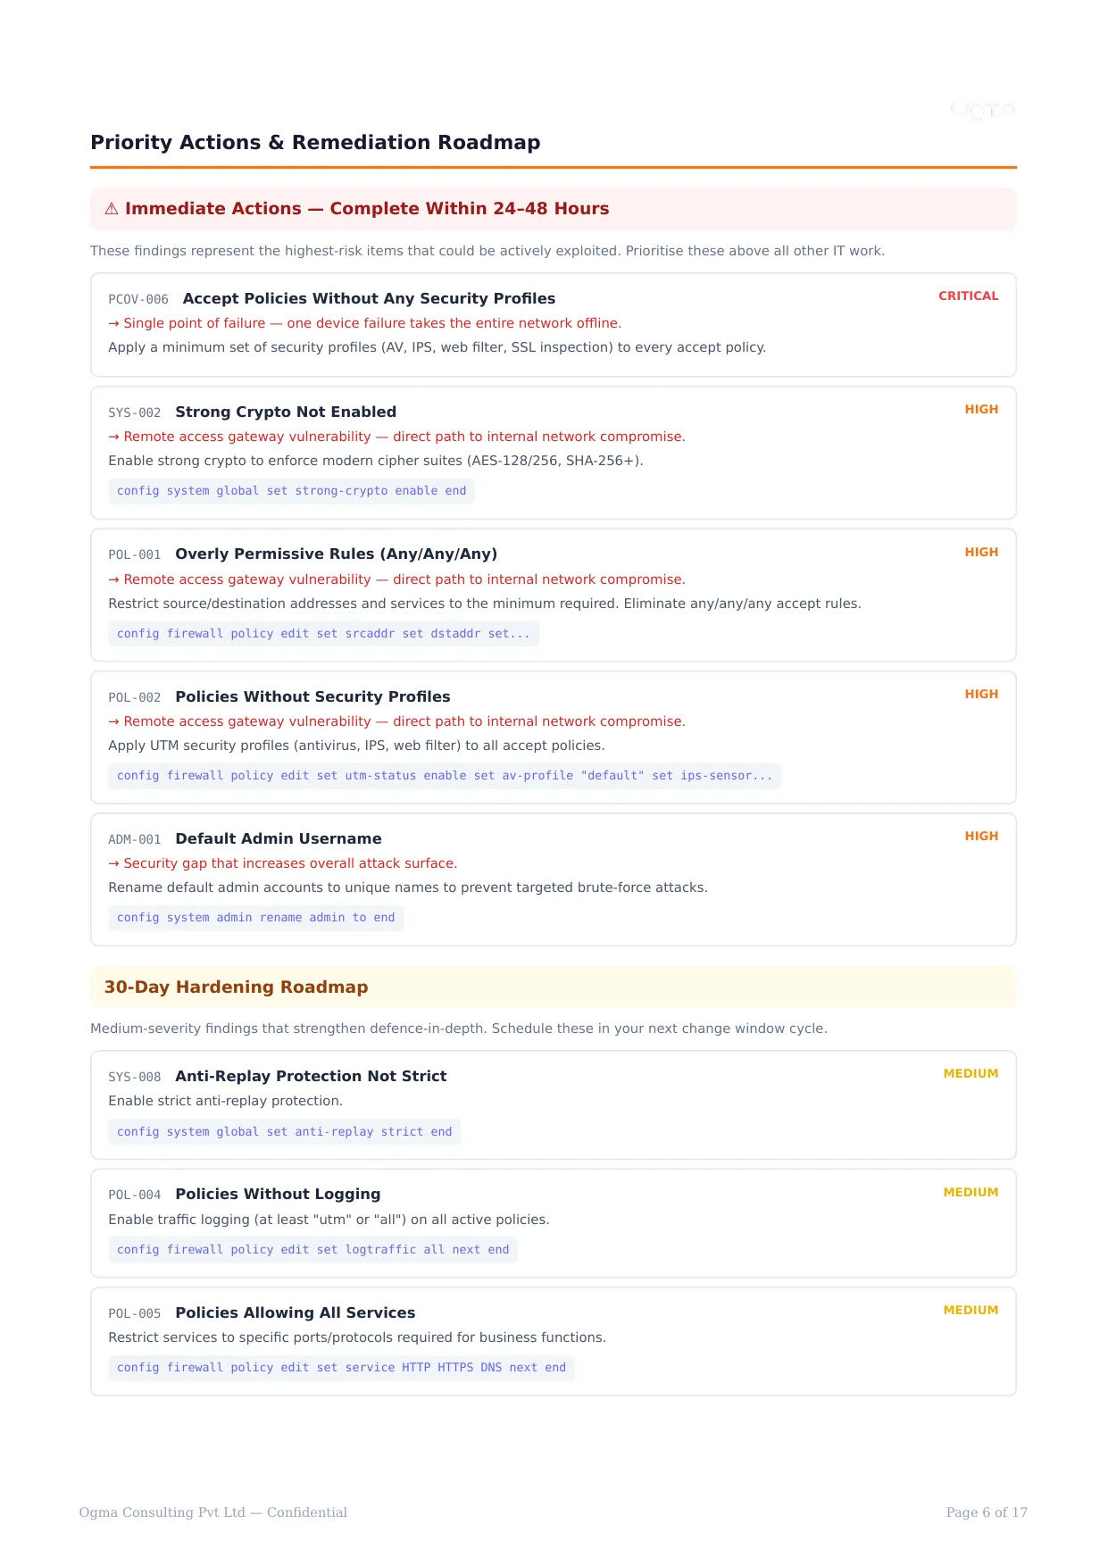Select the strong-crypto enable config command
1108x1566 pixels.
291,491
